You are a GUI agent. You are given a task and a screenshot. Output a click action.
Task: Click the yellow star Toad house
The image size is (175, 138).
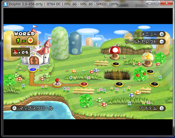click(148, 60)
